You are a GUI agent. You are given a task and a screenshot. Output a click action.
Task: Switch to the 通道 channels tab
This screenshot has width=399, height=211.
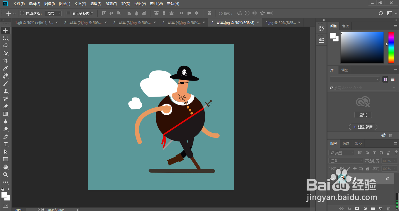pyautogui.click(x=346, y=143)
